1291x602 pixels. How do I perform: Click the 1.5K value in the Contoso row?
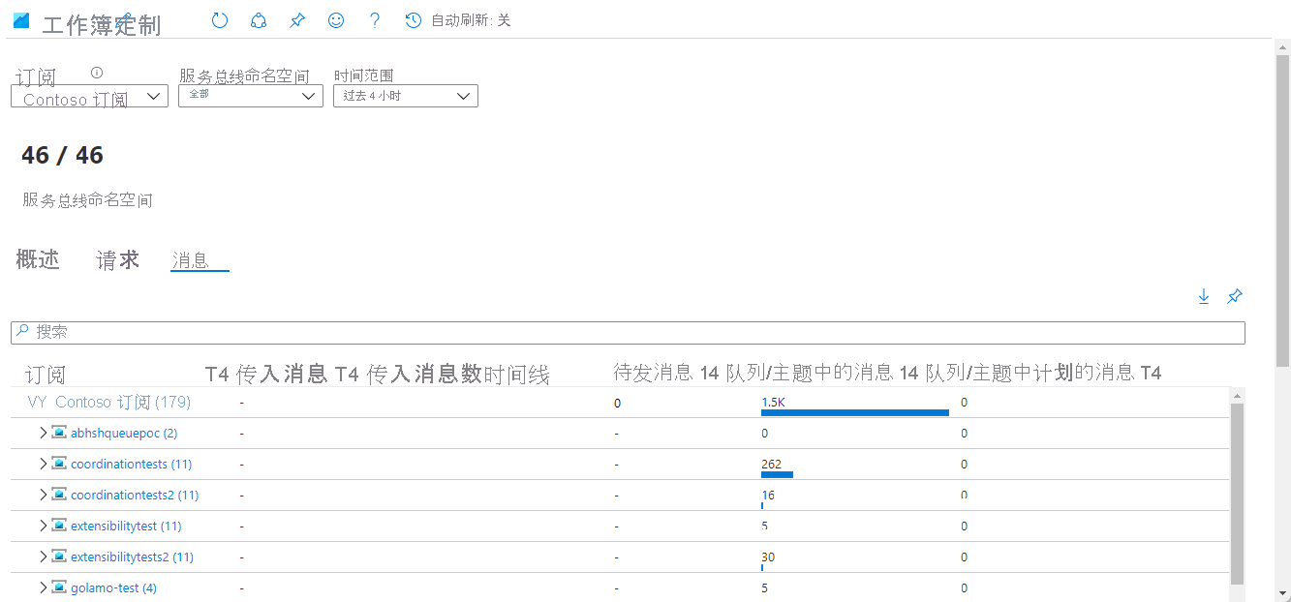pyautogui.click(x=773, y=402)
